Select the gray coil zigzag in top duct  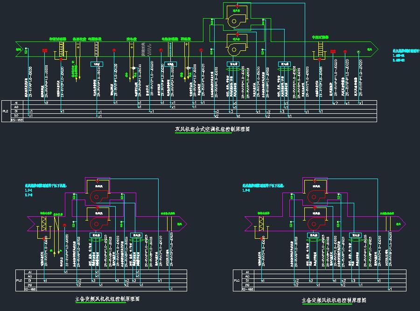click(x=149, y=50)
